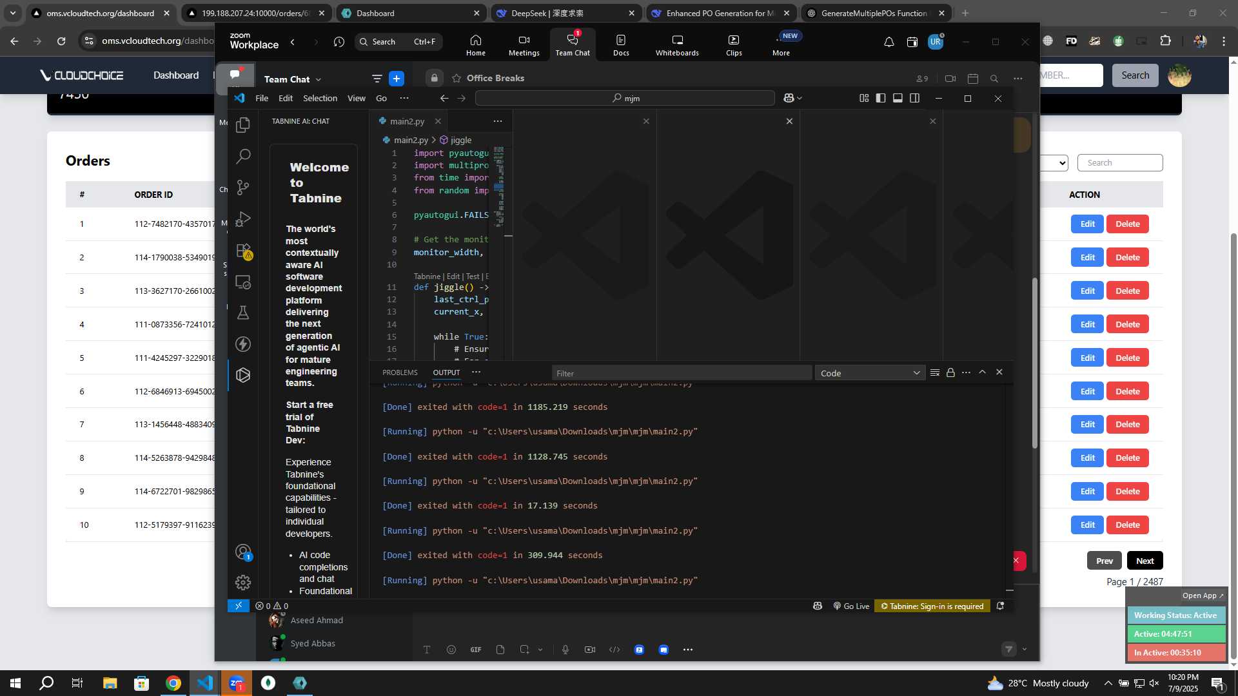Open the Team Chat dropdown chevron
Viewport: 1238px width, 696px height.
point(319,79)
